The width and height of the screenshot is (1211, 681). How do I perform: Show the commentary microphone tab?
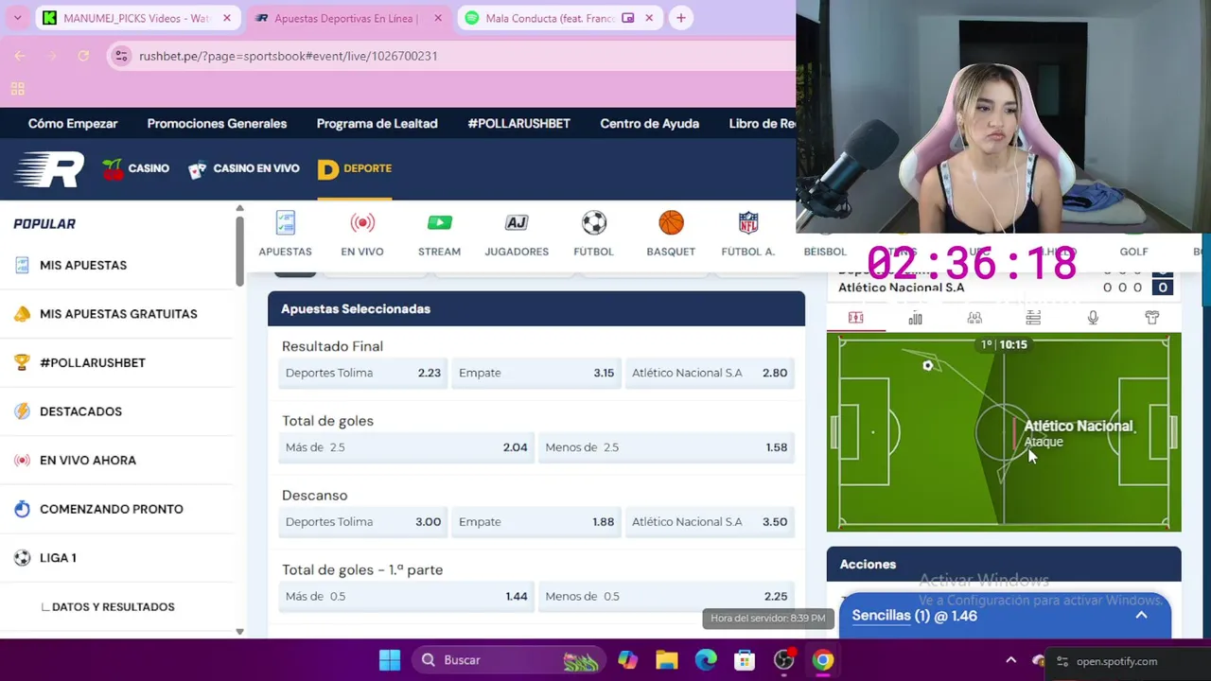click(x=1093, y=318)
